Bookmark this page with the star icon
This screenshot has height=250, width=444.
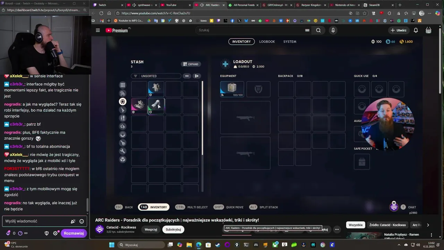pos(365,13)
